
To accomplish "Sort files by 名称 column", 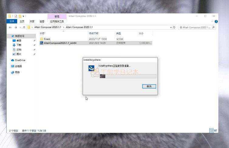I will (42, 33).
